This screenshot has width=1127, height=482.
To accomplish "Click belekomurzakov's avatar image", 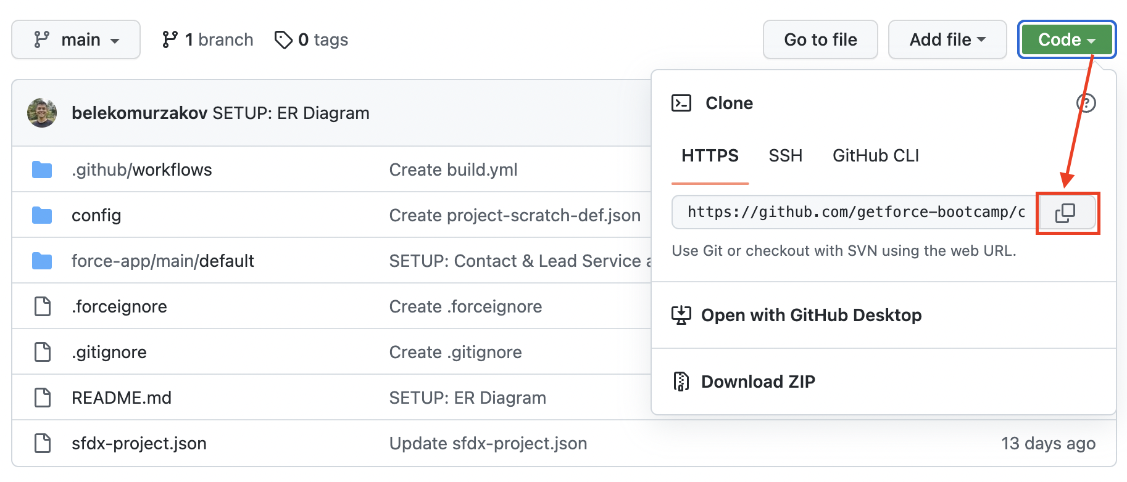I will click(42, 113).
